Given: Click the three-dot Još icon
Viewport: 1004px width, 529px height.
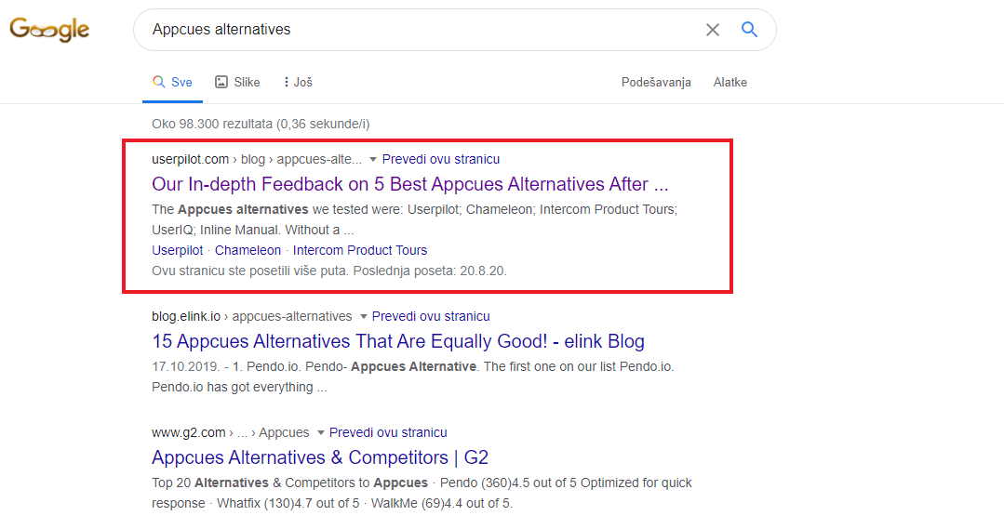Looking at the screenshot, I should pos(286,82).
